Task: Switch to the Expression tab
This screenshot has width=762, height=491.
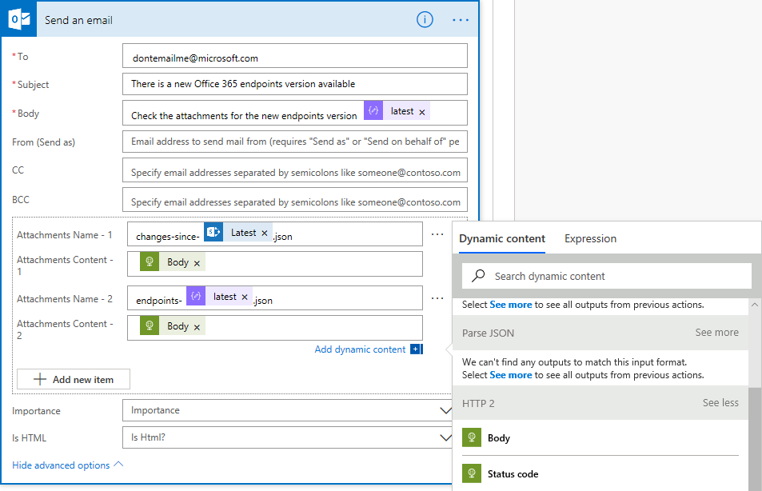Action: point(590,238)
